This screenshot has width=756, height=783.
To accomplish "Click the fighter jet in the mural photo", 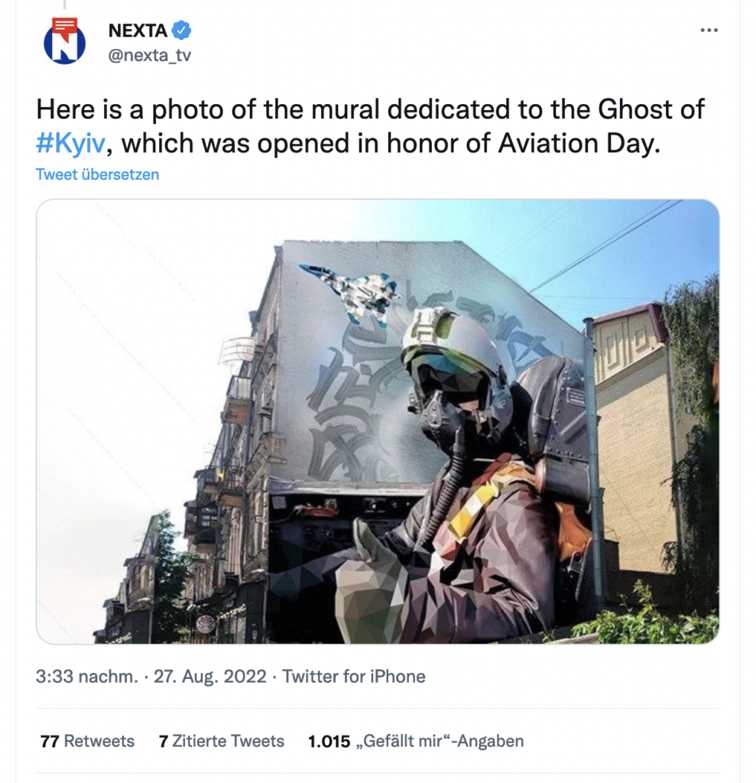I will [x=351, y=292].
